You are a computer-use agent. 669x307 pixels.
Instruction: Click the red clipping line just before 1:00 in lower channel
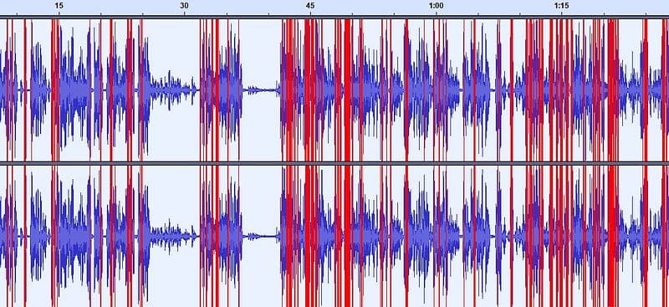(406, 236)
